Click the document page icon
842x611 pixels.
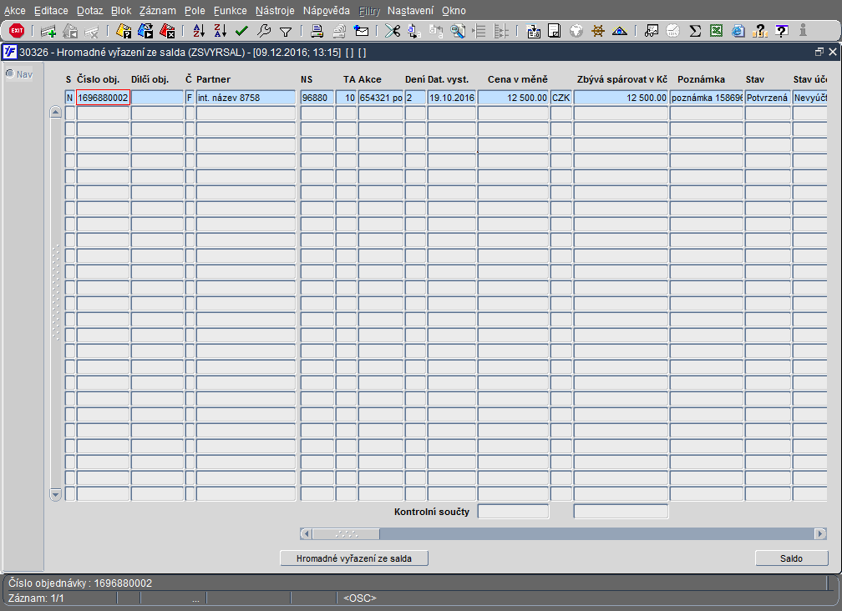(x=554, y=31)
